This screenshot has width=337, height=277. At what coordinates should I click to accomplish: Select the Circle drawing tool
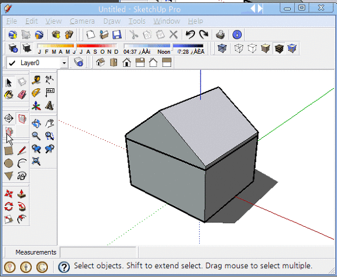pyautogui.click(x=9, y=163)
